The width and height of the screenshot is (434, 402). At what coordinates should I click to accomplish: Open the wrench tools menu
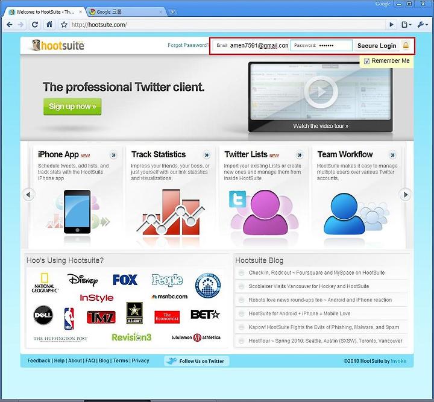click(x=422, y=25)
